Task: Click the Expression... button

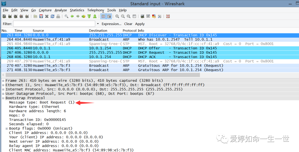Action: tap(112, 24)
